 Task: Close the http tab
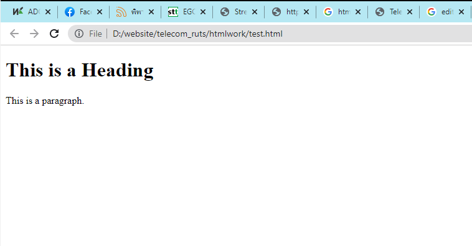pyautogui.click(x=306, y=12)
